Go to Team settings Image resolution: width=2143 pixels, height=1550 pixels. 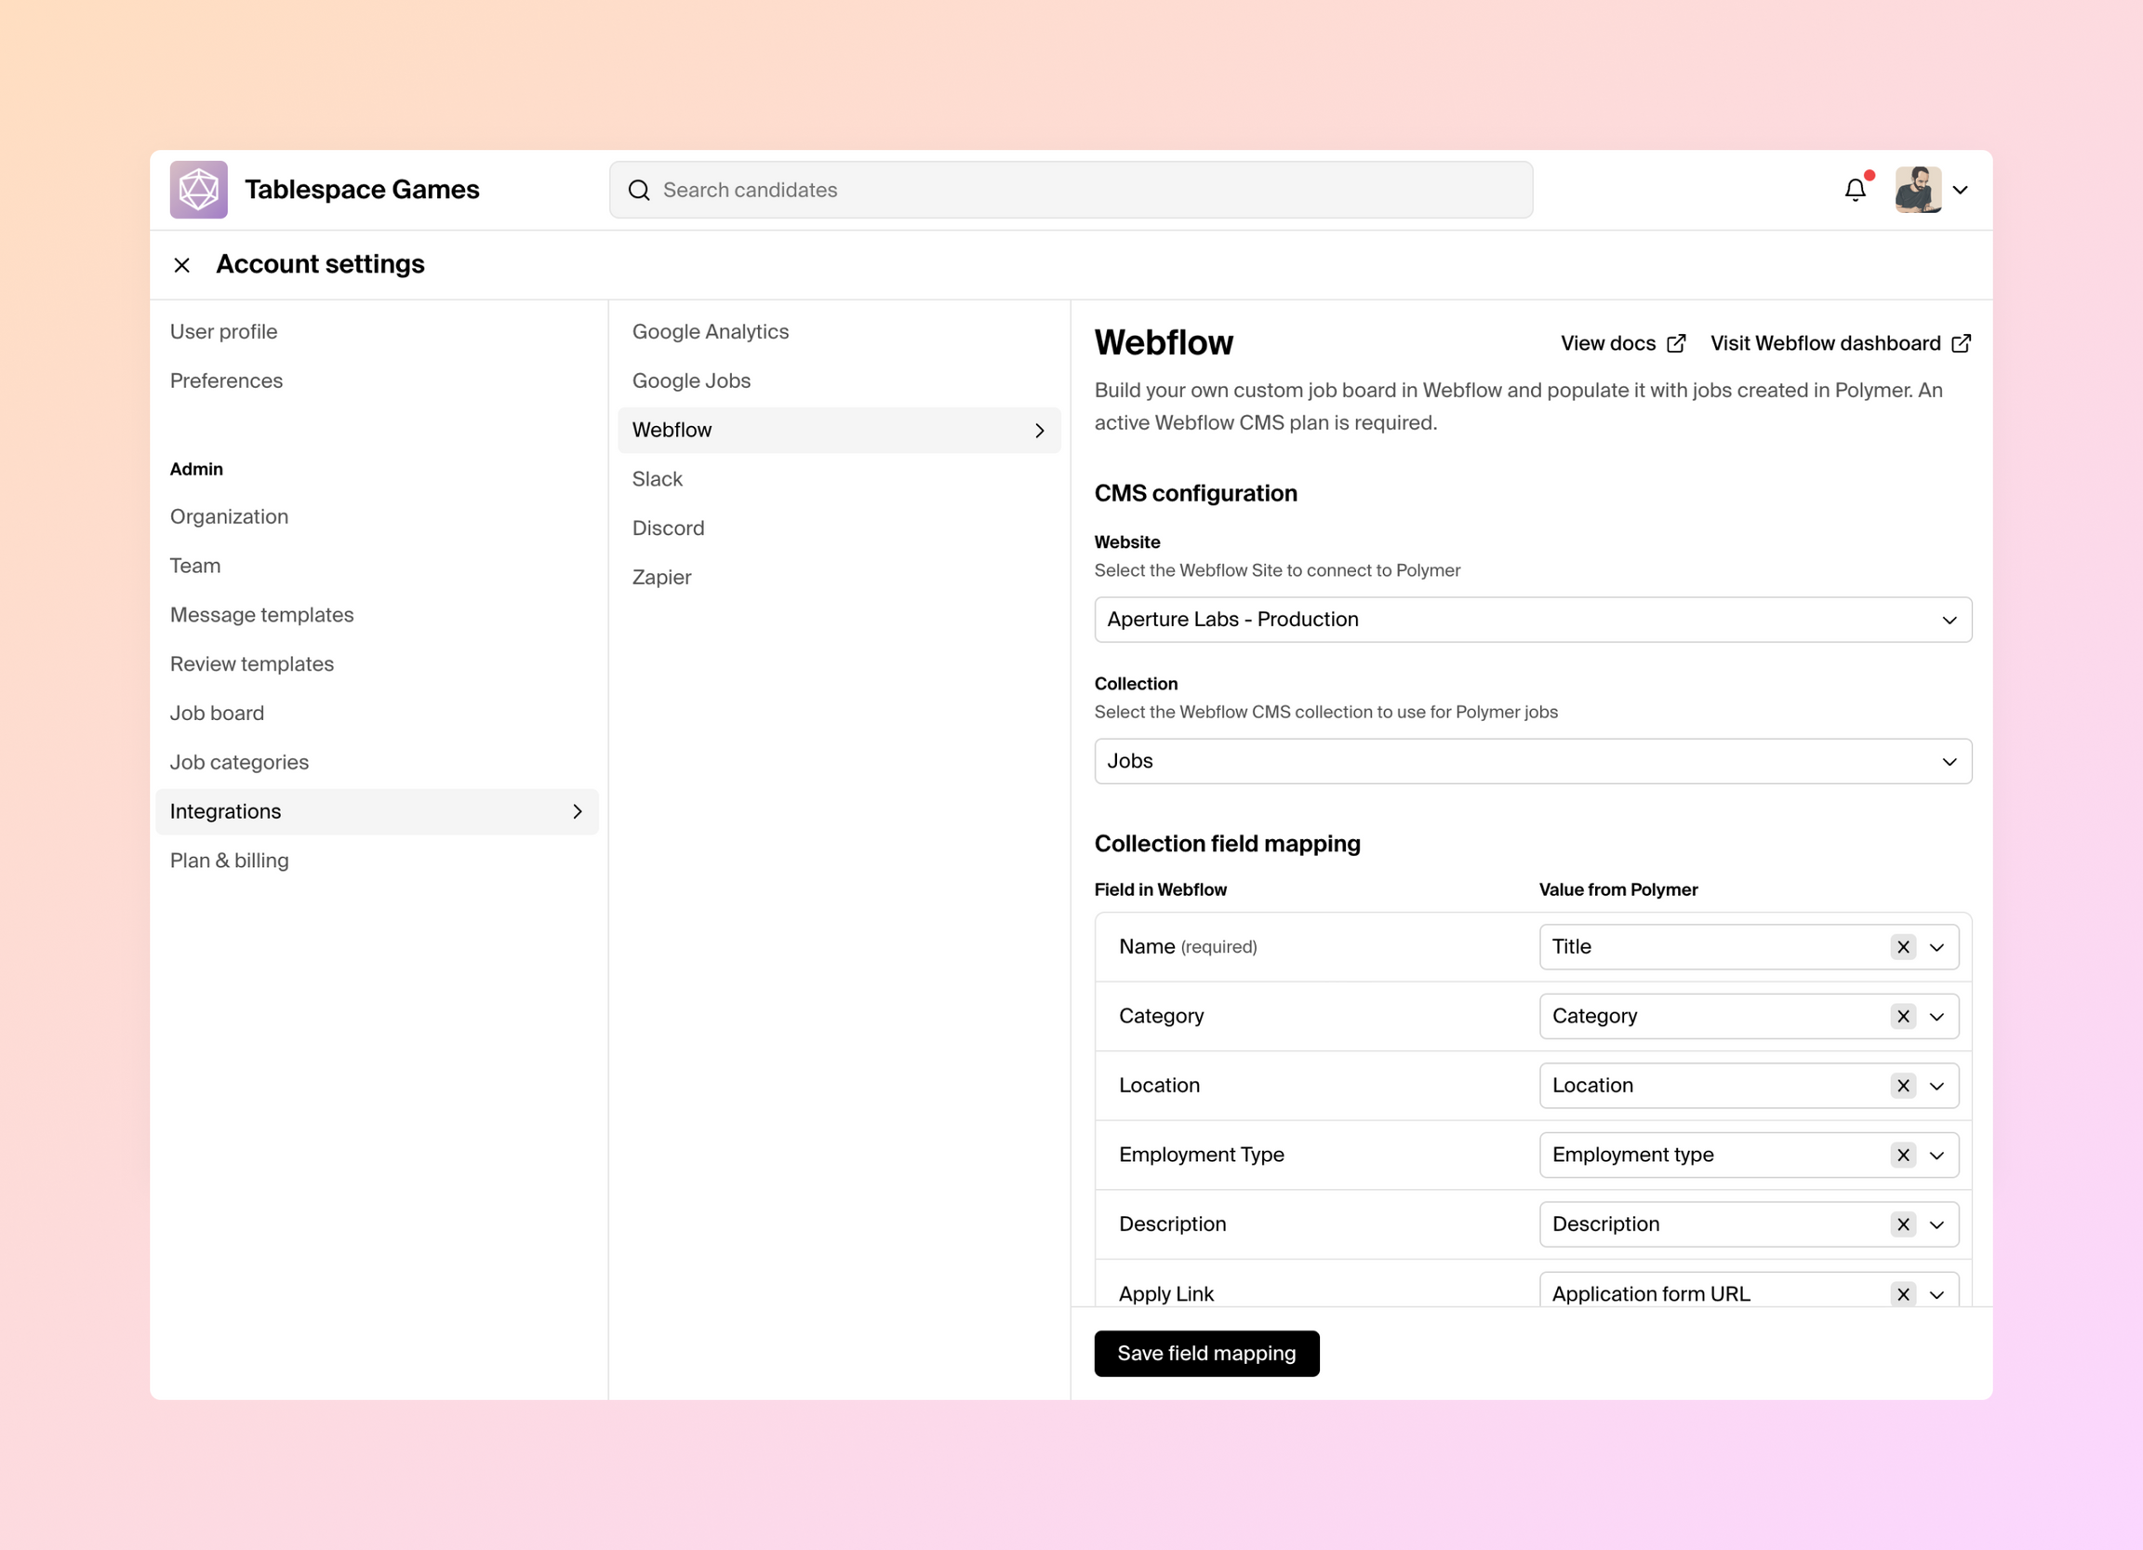point(195,566)
